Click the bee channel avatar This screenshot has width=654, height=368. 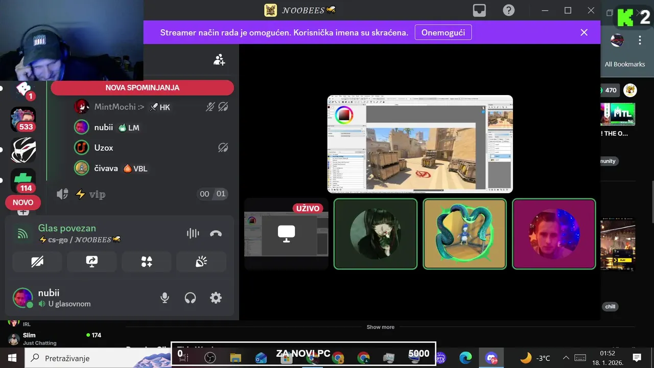[x=630, y=90]
